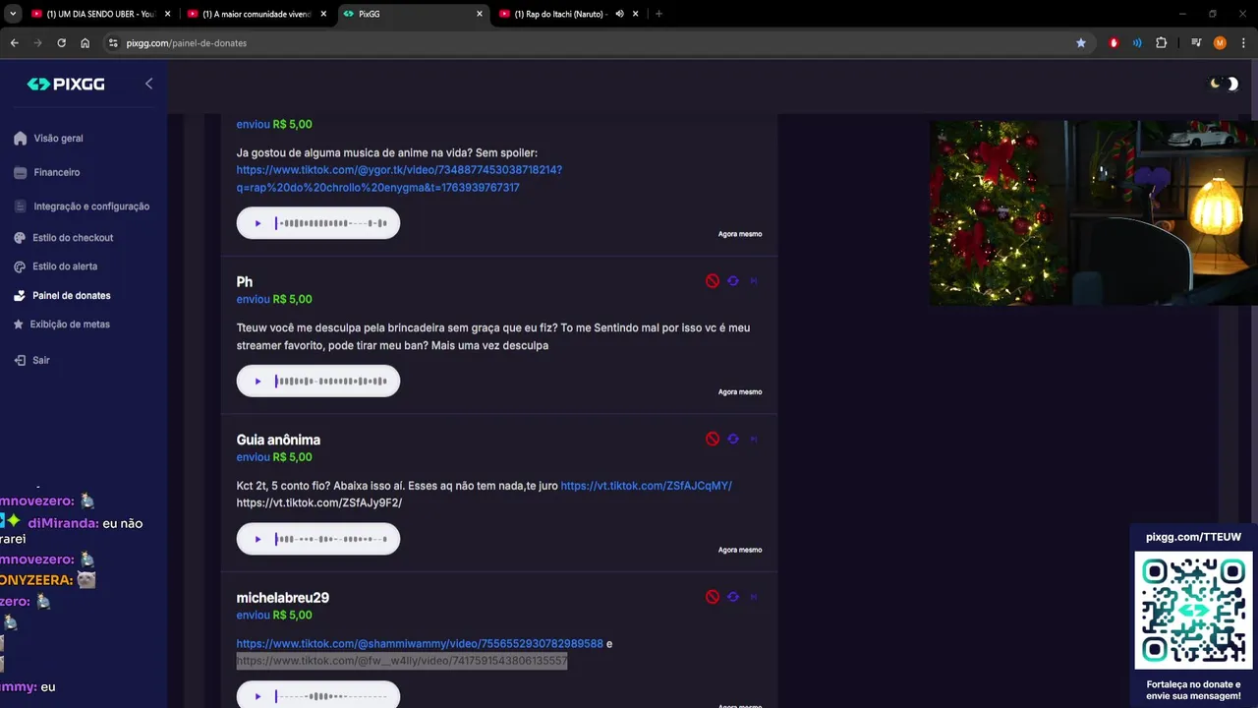The height and width of the screenshot is (708, 1258).
Task: Replay Ph's donation alert
Action: coord(732,281)
